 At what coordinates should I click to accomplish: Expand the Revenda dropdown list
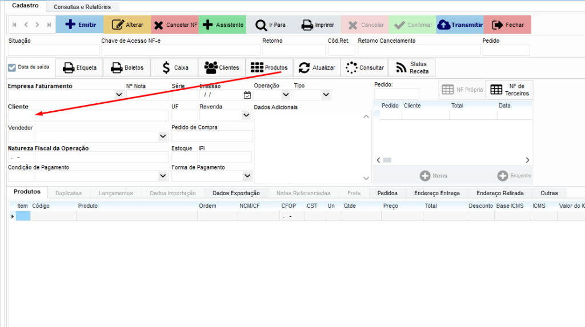(x=246, y=115)
